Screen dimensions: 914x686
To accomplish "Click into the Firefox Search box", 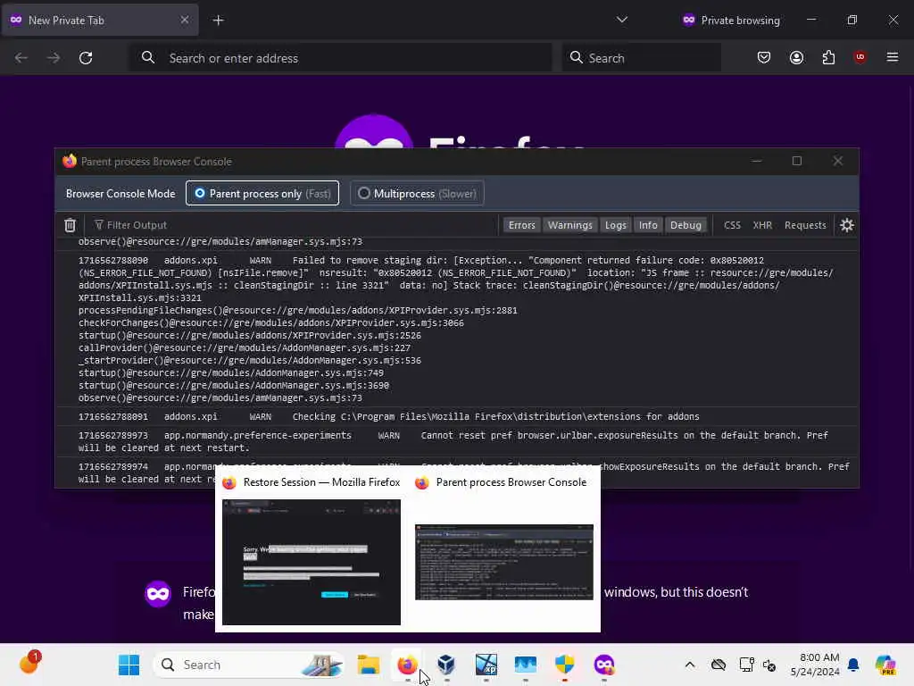I will 641,58.
